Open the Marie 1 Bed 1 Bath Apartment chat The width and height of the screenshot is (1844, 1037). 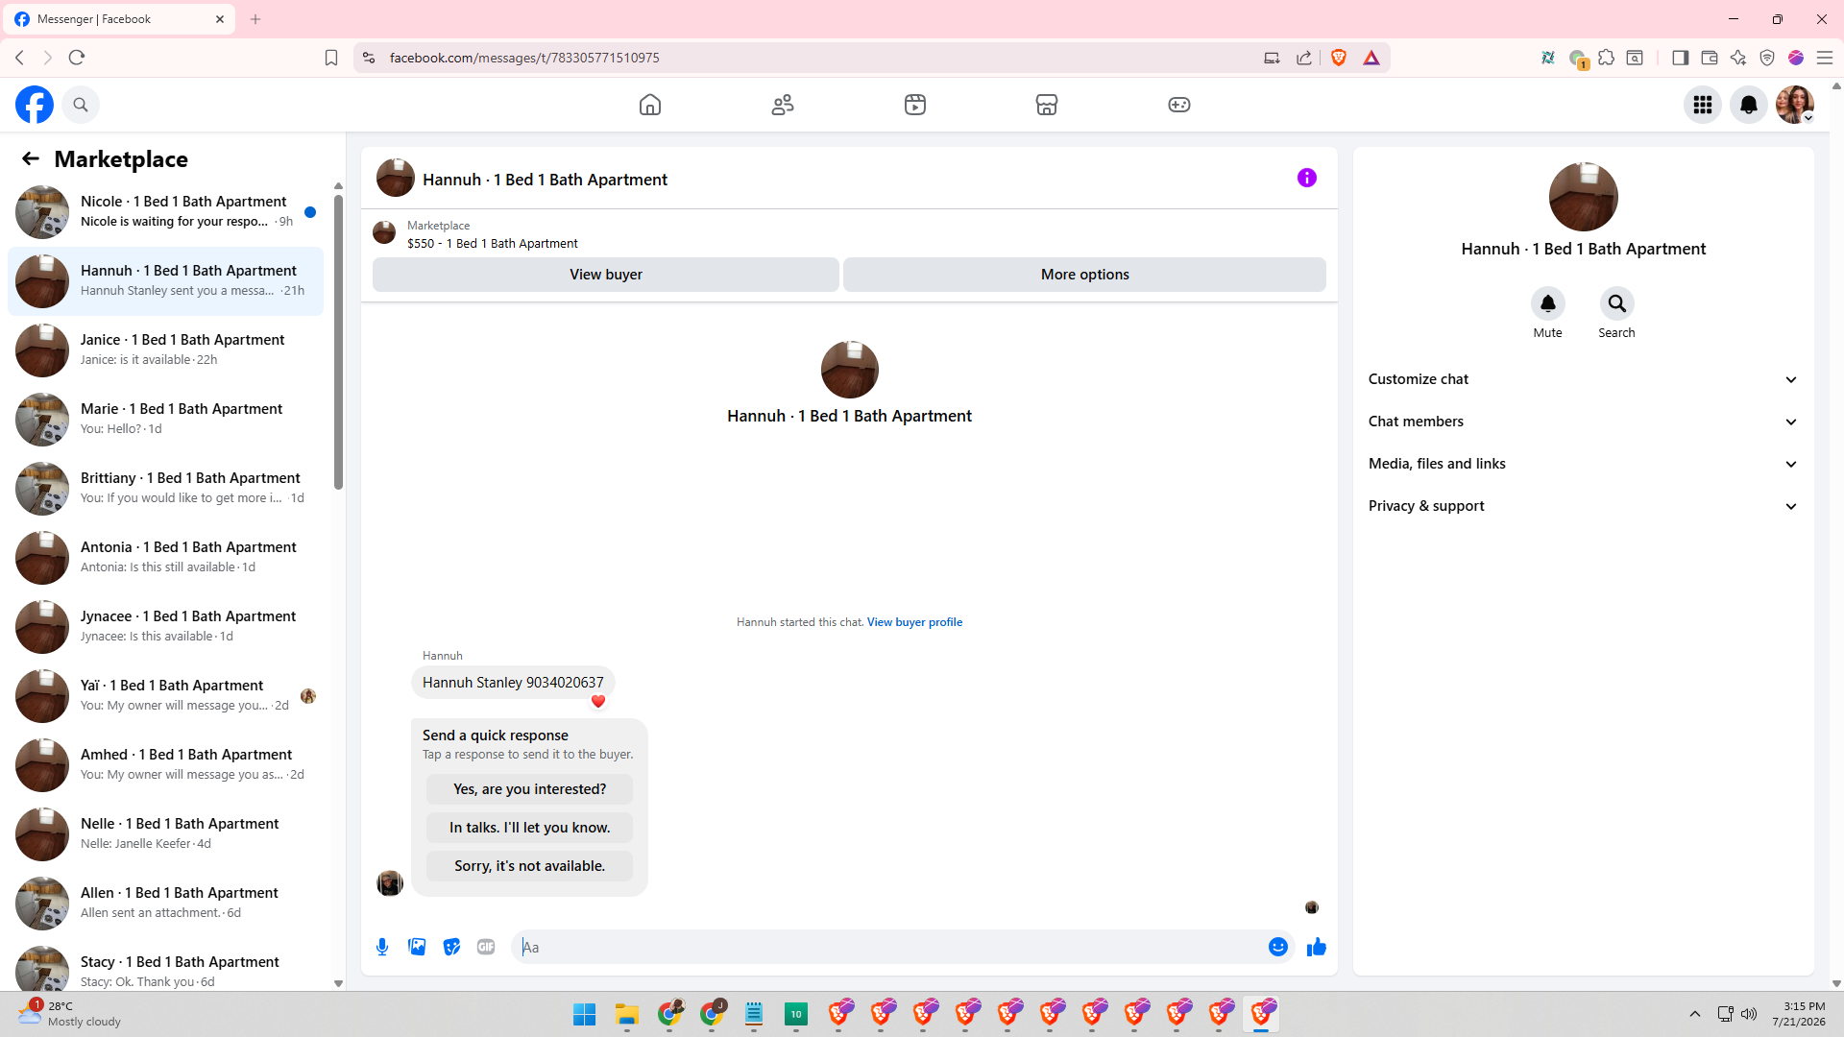point(165,420)
